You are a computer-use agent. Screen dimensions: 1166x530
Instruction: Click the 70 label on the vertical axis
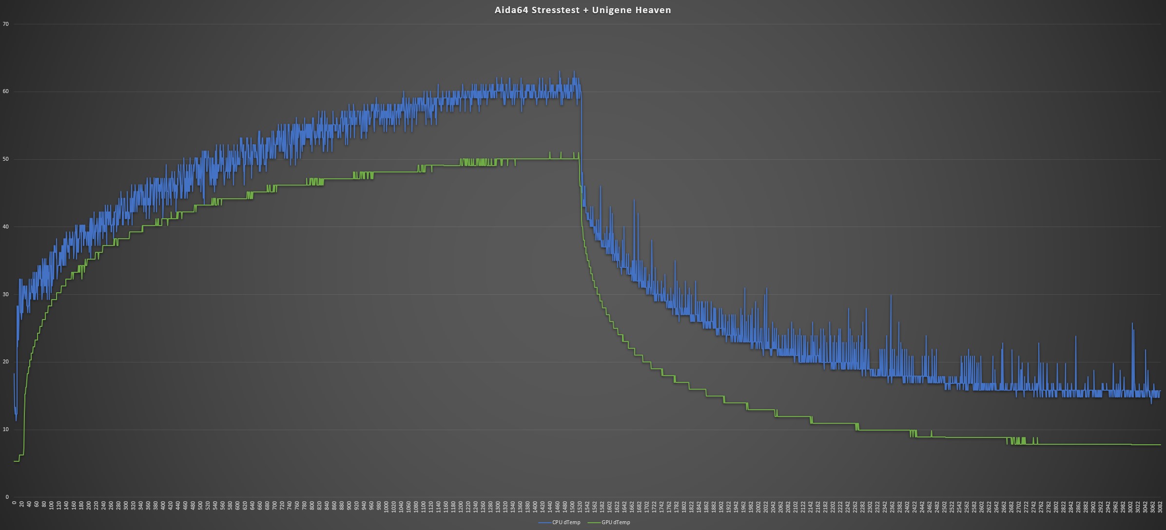pos(5,24)
